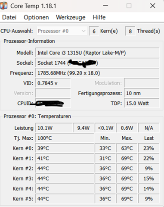This screenshot has height=207, width=164.
Task: Open the Hilfe menu
Action: click(99, 17)
